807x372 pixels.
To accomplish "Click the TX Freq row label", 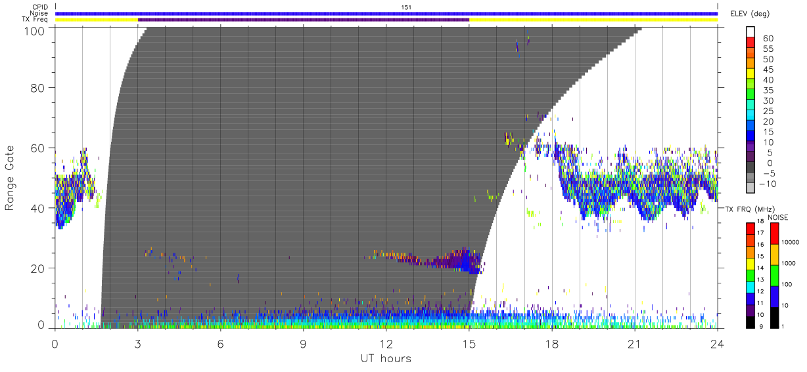I will [35, 20].
